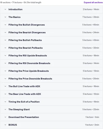This screenshot has height=129, width=103.
Task: Click chevron for Price Downside Breakouts
Action: [x=5, y=78]
